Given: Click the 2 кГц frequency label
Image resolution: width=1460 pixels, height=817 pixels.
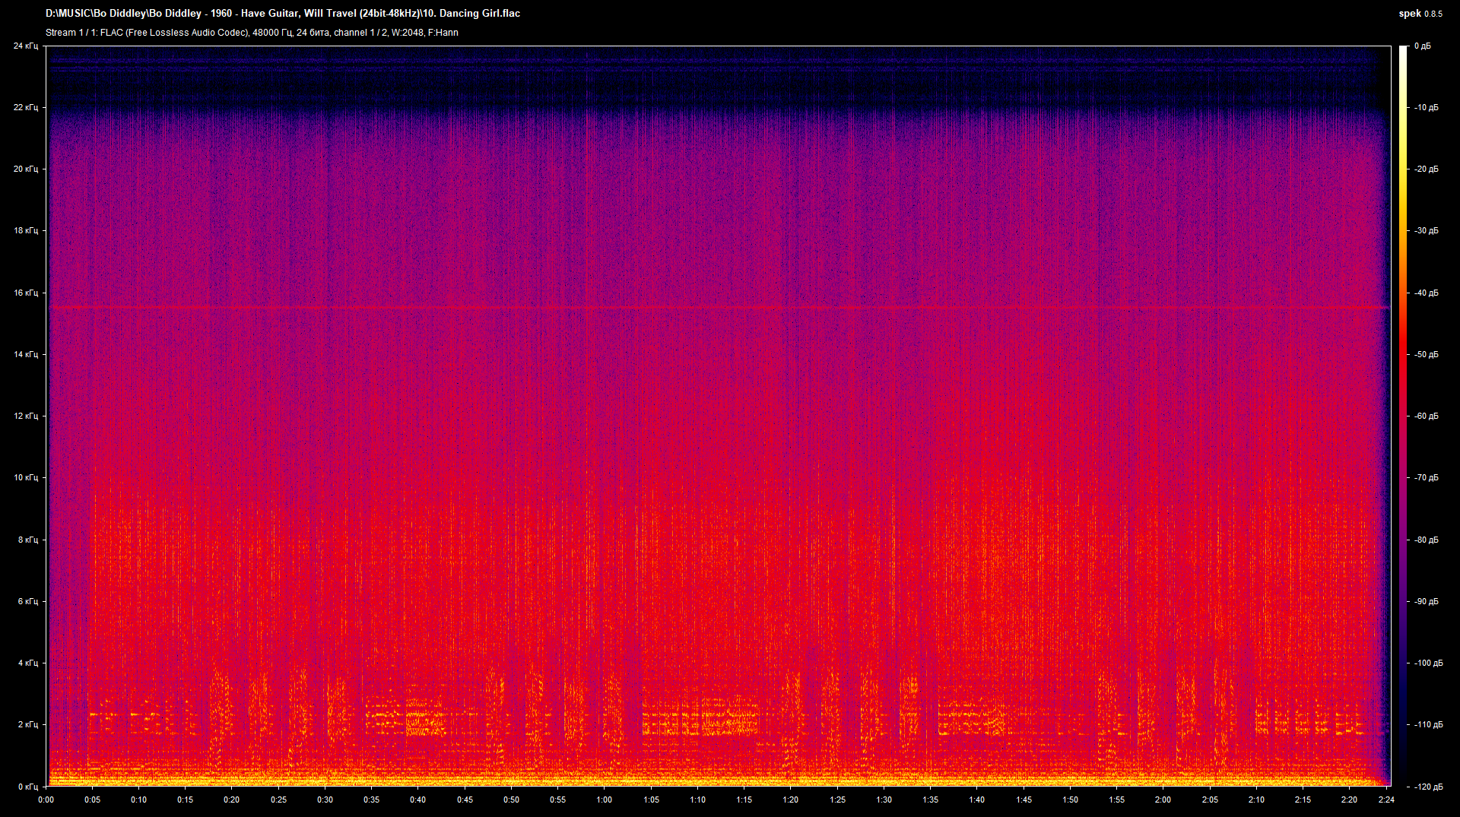Looking at the screenshot, I should [27, 724].
